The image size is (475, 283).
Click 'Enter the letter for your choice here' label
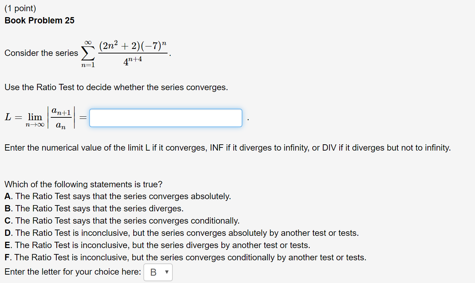tap(70, 271)
